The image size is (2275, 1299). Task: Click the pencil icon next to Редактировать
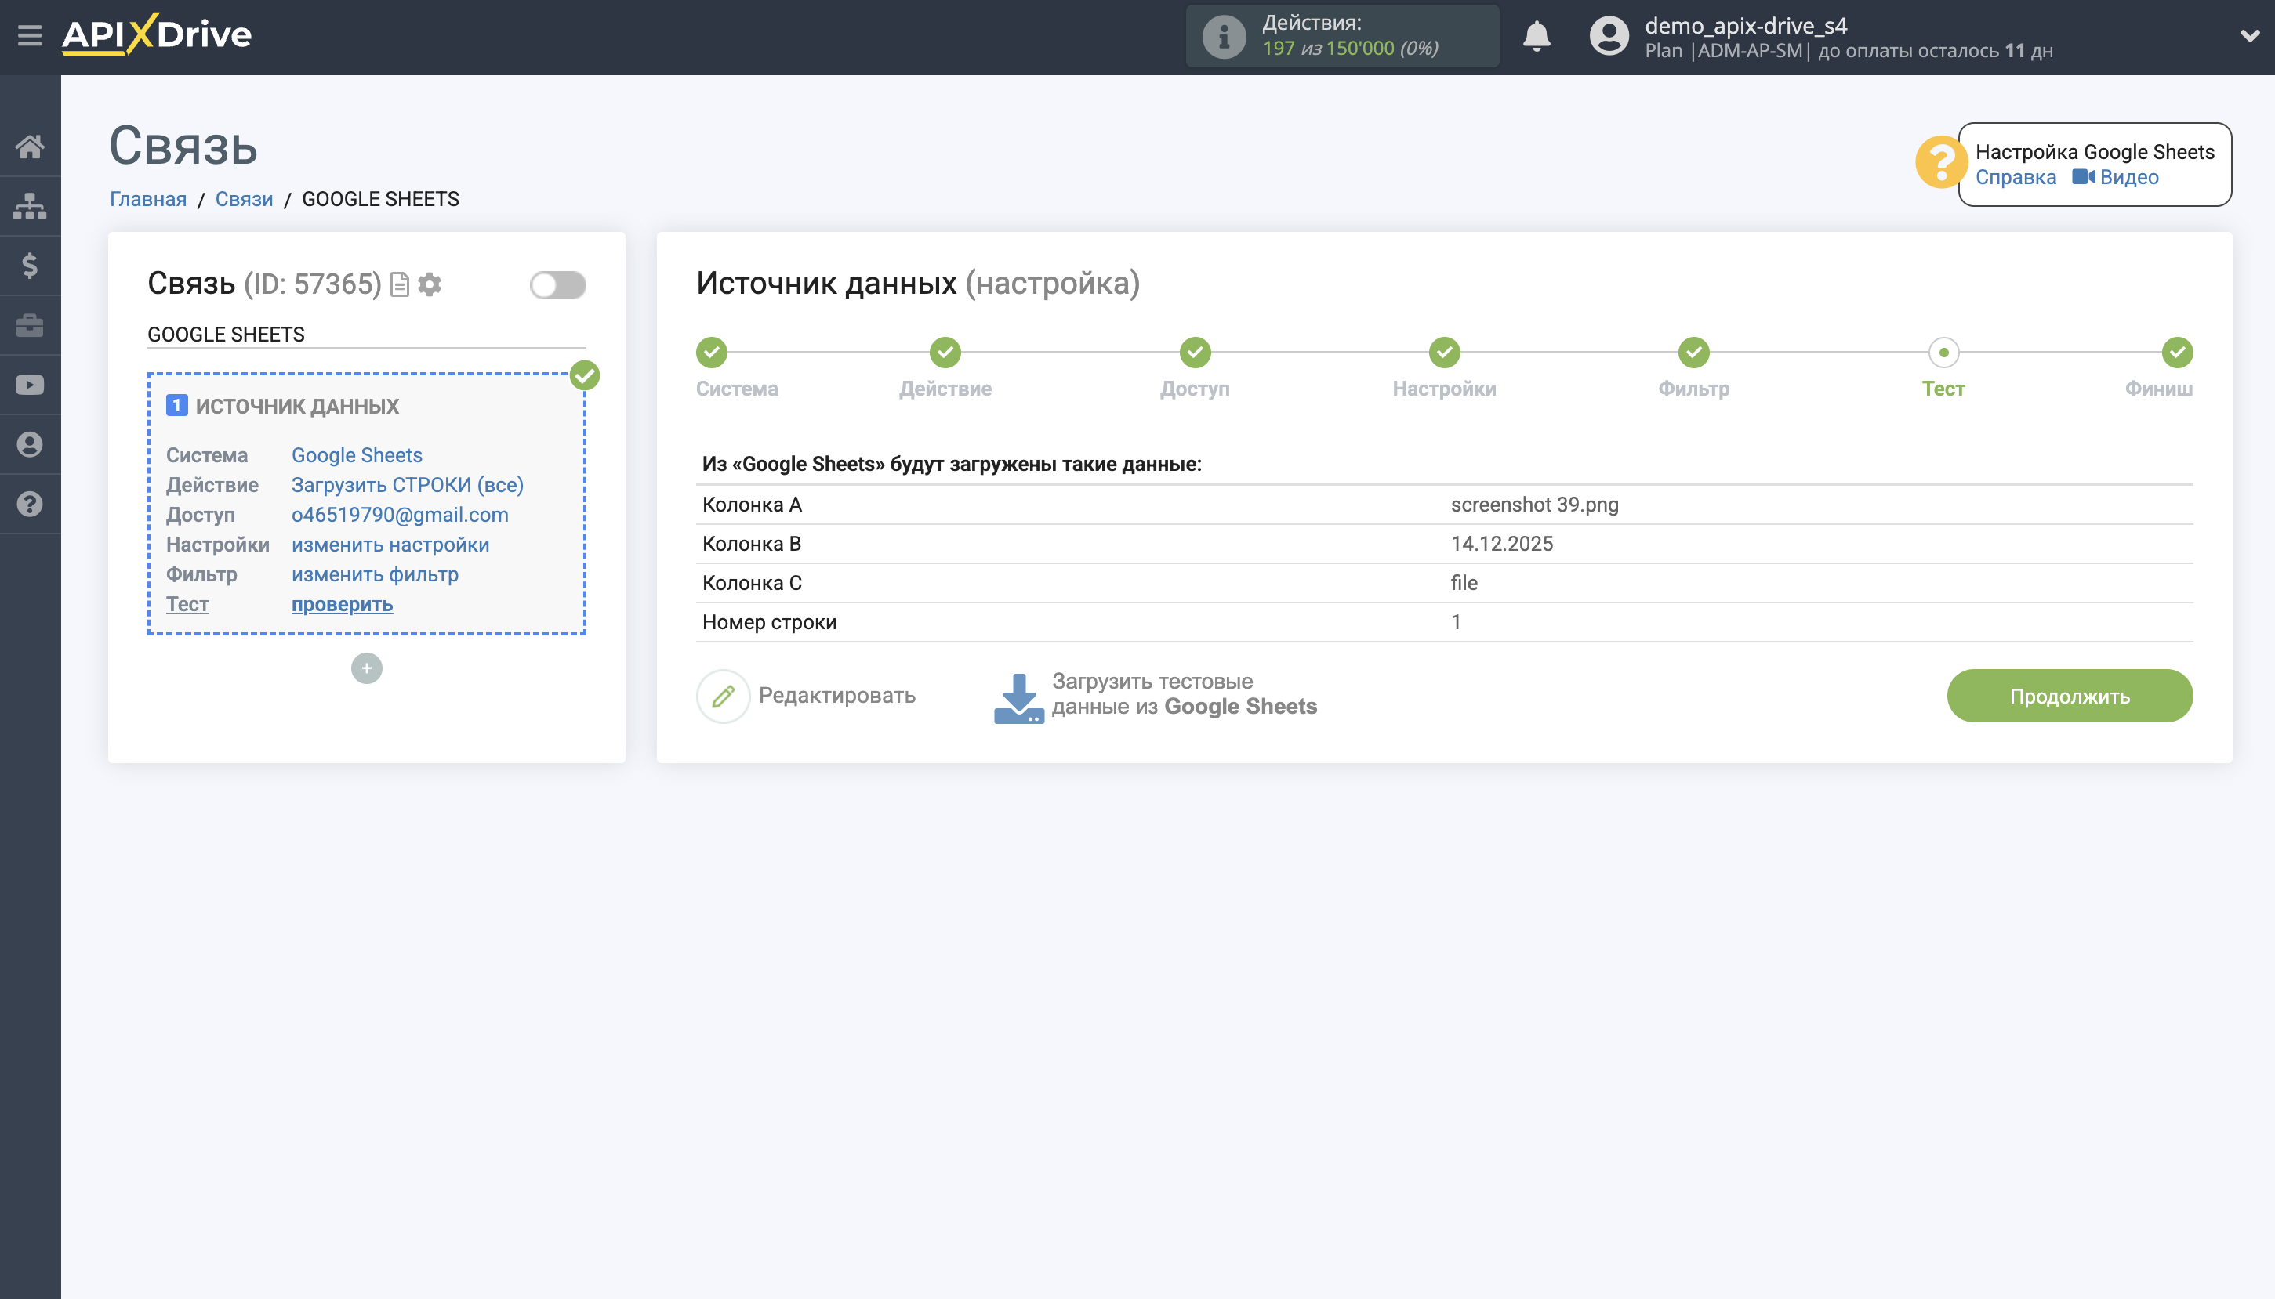coord(724,695)
